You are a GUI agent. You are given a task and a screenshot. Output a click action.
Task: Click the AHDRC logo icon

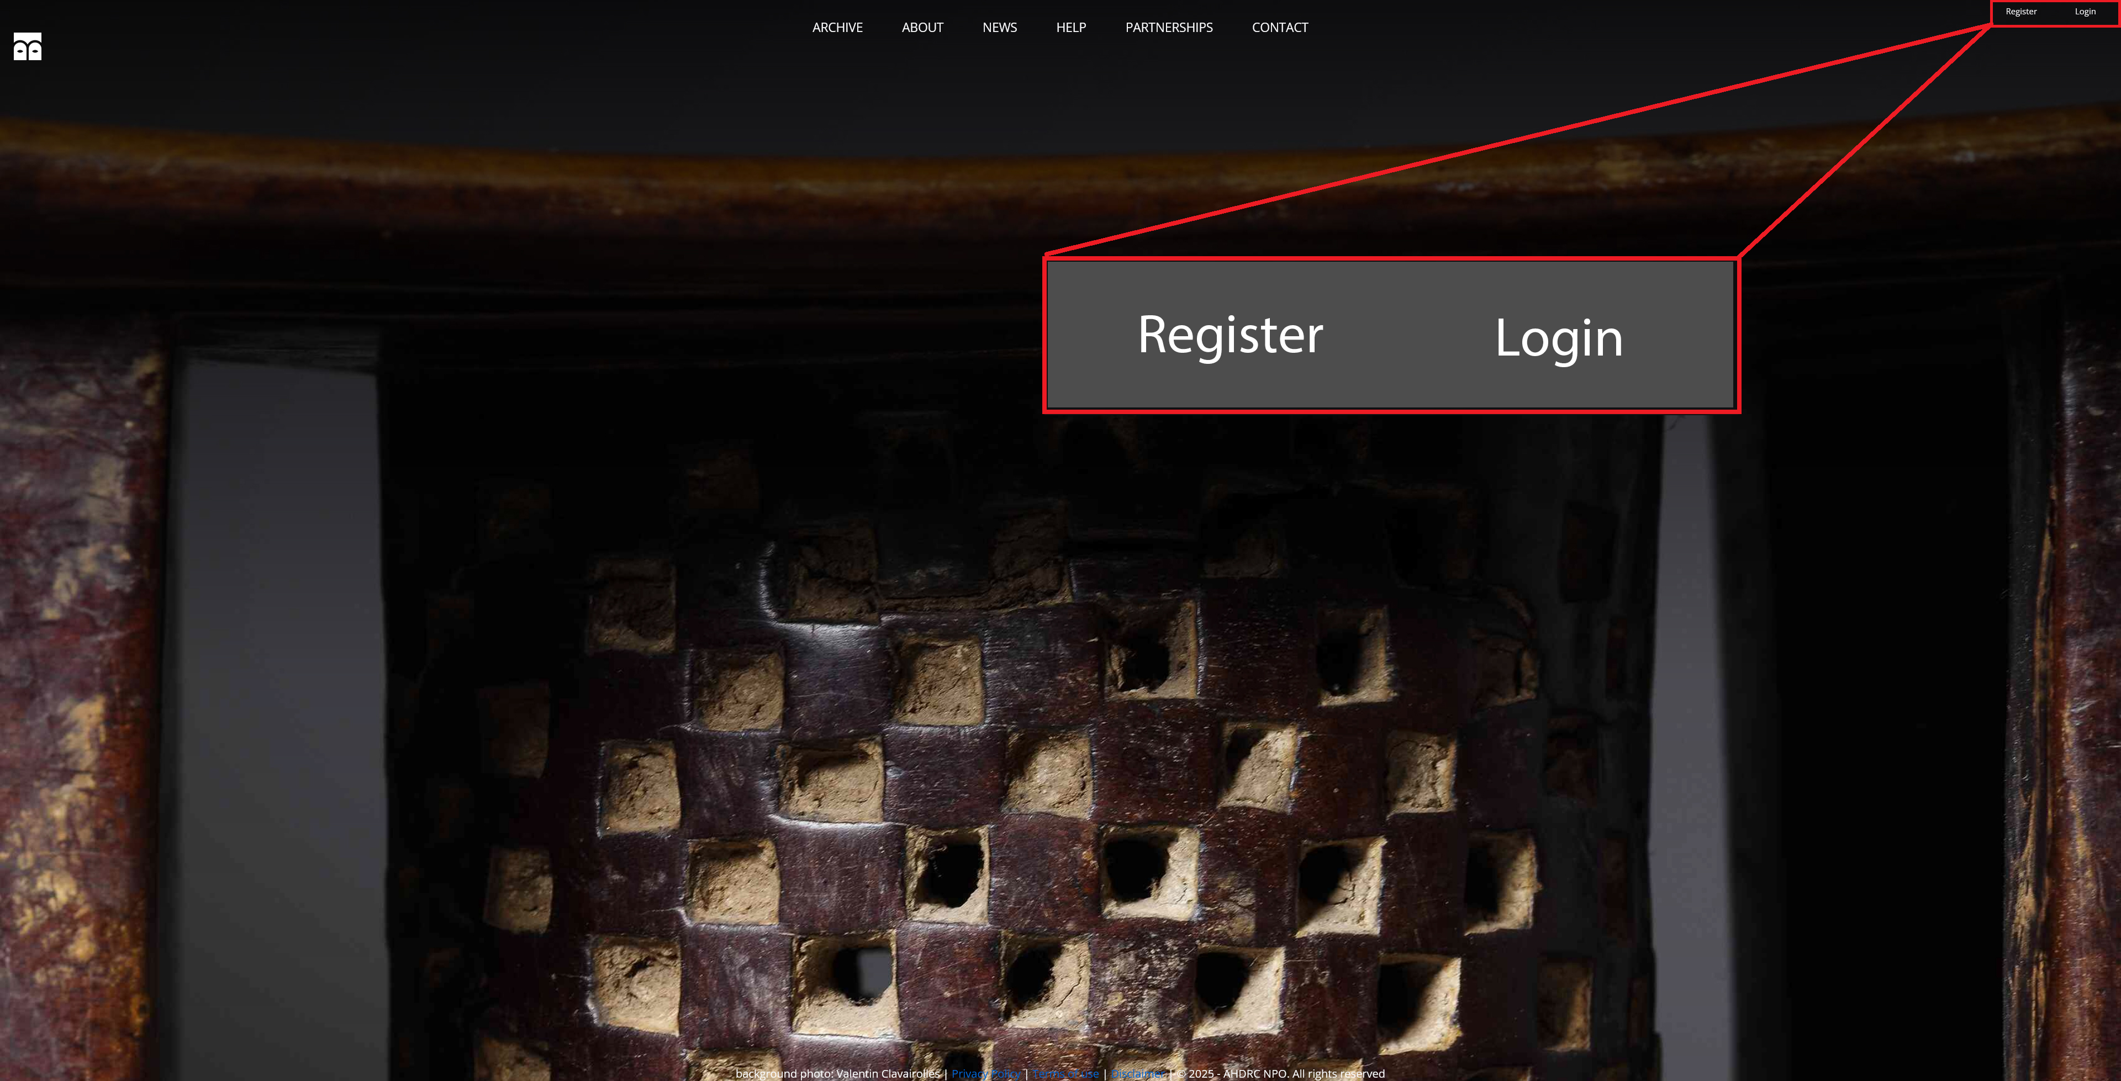click(27, 47)
